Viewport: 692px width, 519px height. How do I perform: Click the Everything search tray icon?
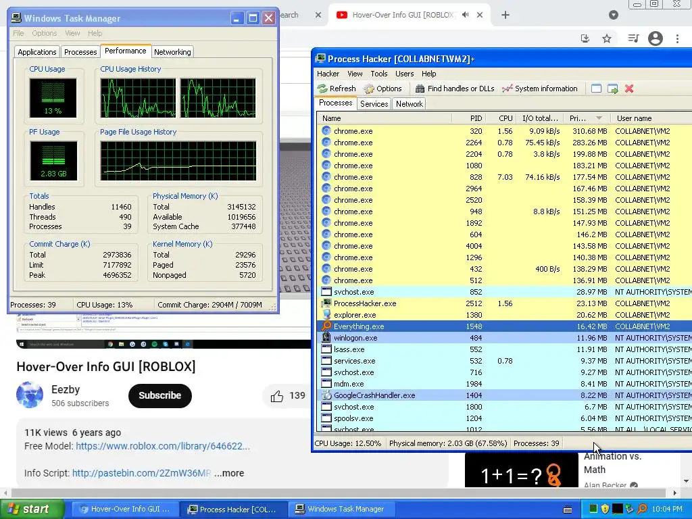point(642,509)
